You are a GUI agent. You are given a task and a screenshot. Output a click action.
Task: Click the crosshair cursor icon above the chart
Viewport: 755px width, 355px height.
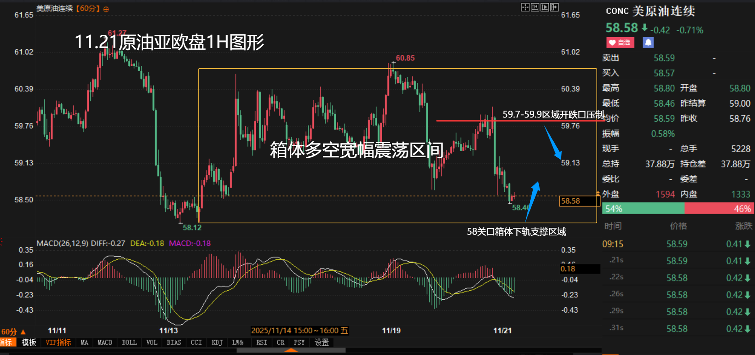(525, 7)
